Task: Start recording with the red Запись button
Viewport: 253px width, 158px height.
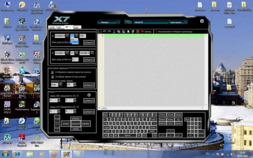Action: (x=146, y=32)
